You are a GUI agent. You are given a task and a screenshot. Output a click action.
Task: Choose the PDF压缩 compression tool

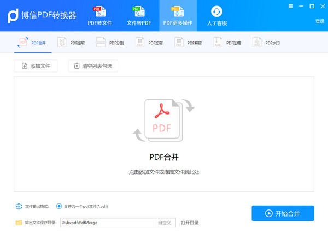coord(227,42)
